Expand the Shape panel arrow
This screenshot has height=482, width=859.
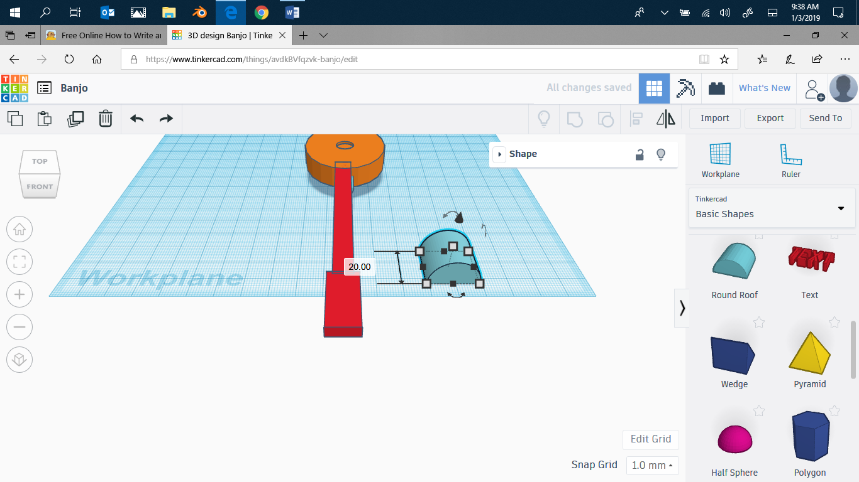click(499, 154)
